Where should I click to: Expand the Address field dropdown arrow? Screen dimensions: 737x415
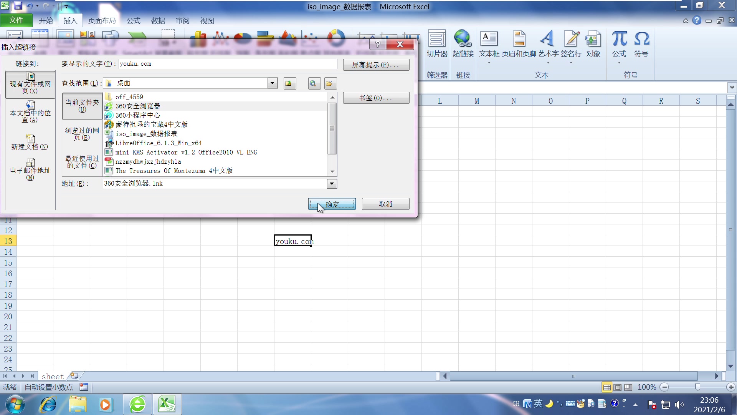(x=332, y=184)
